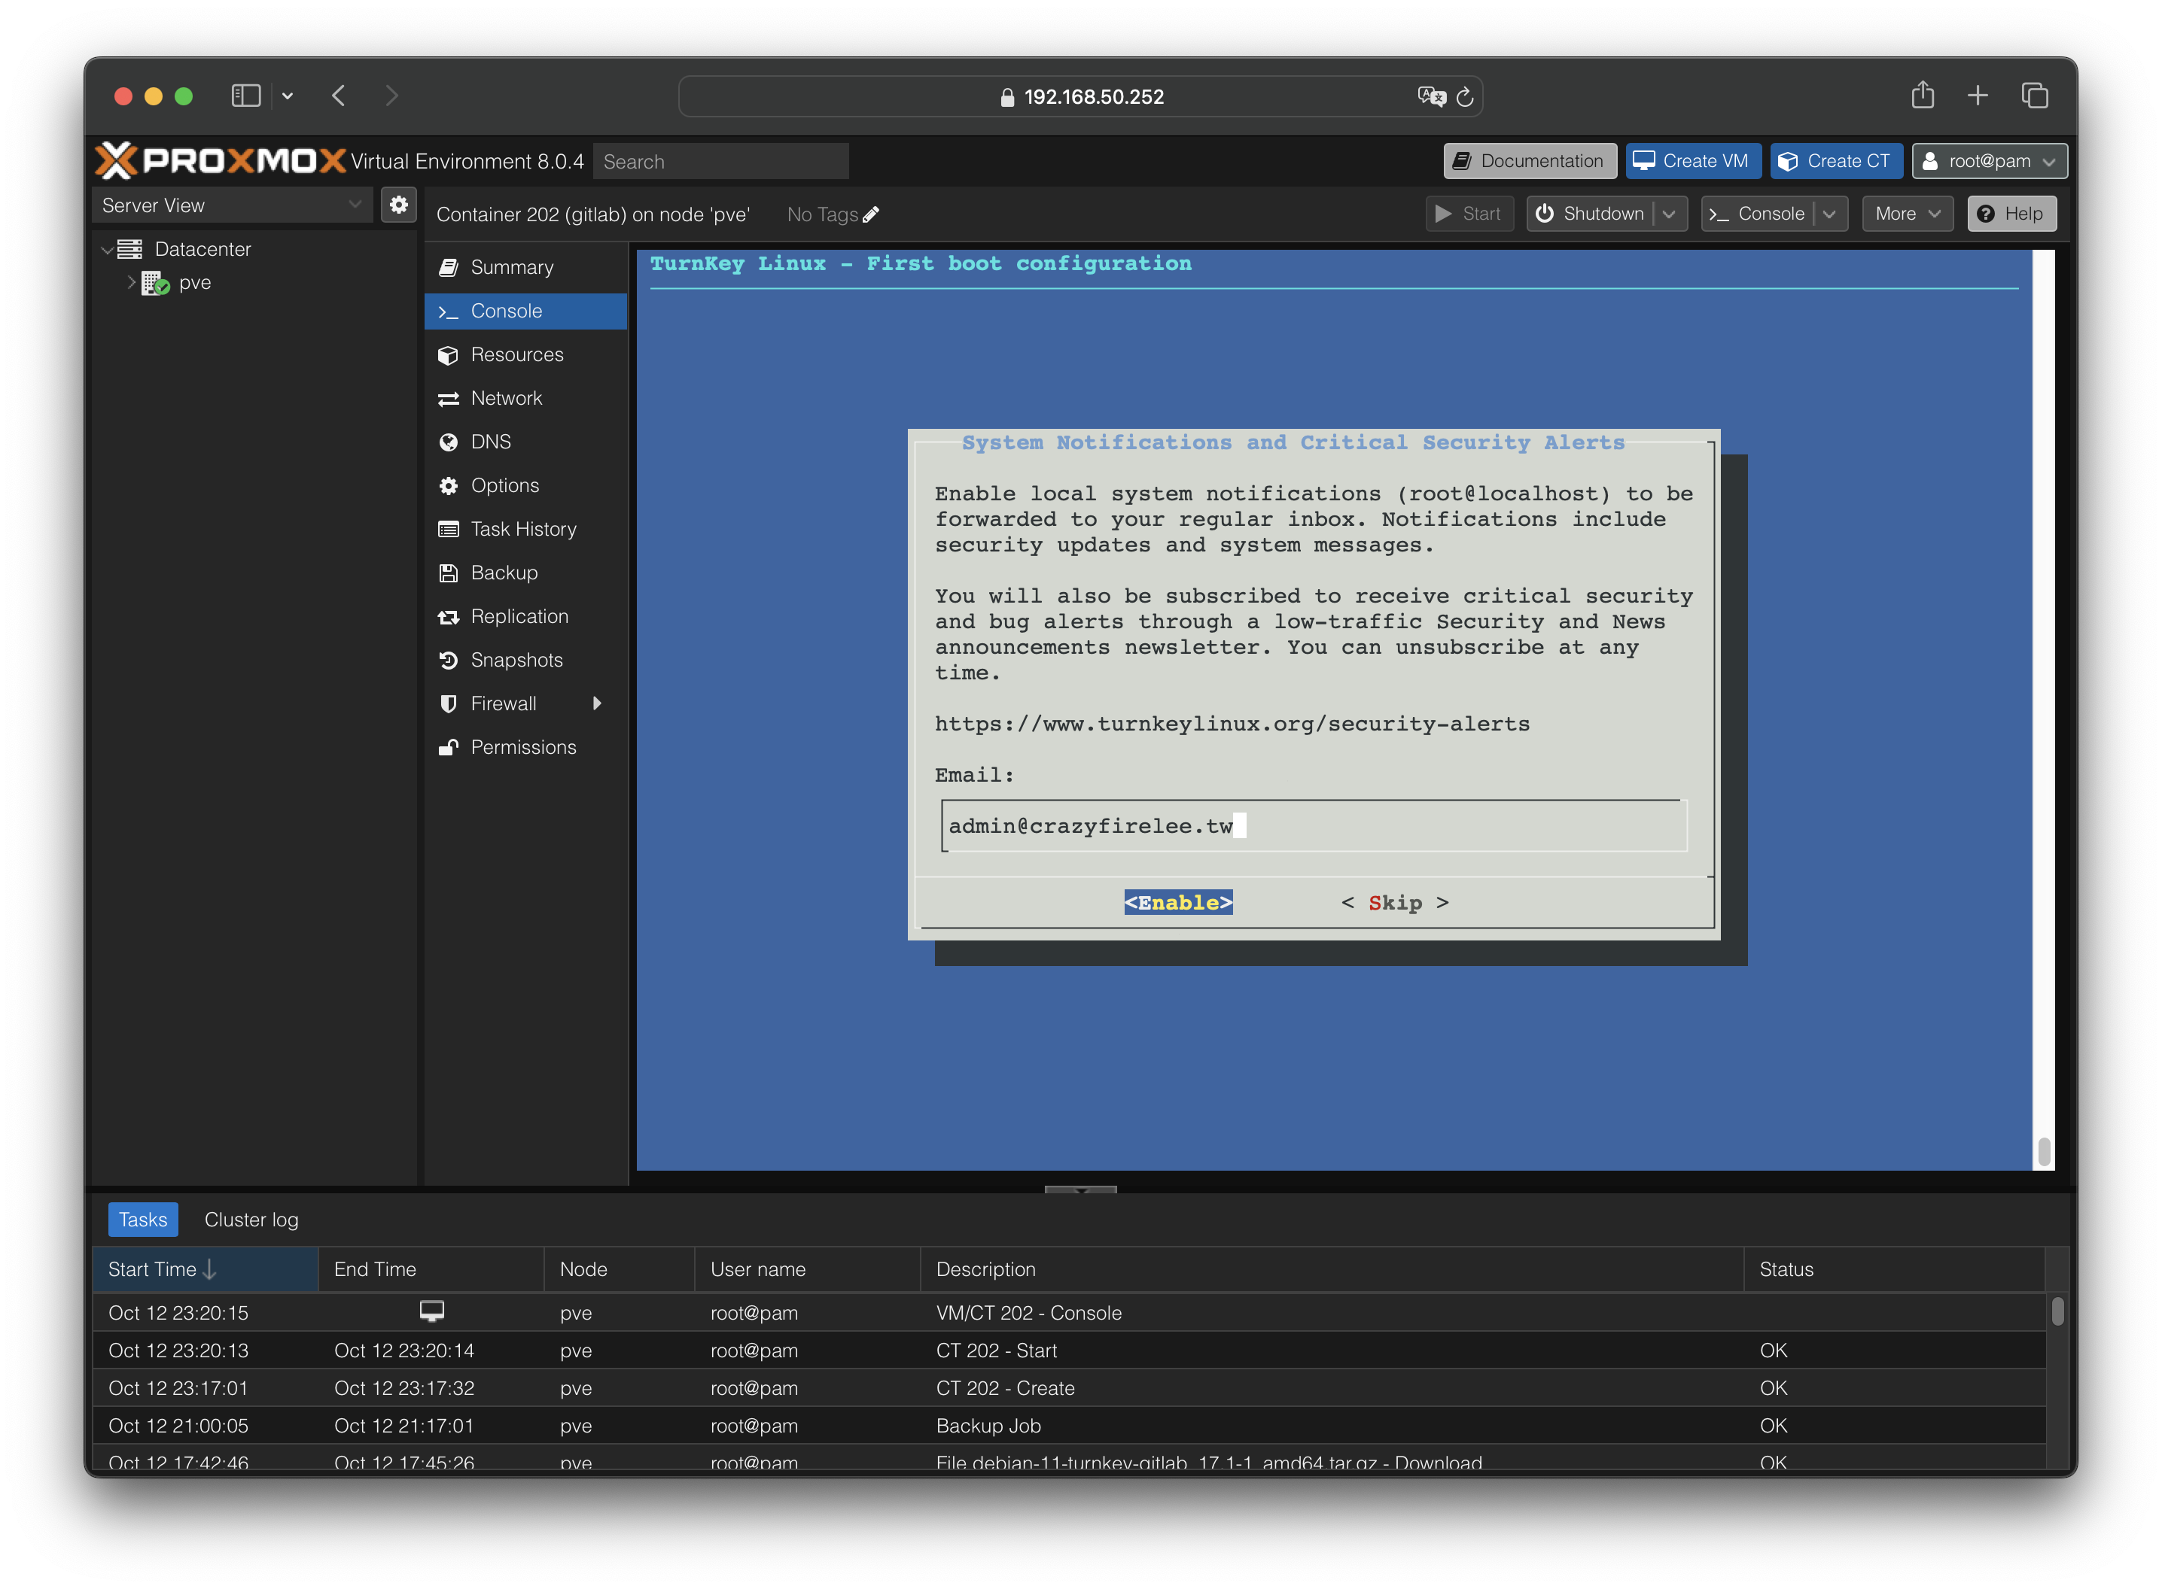Viewport: 2162px width, 1589px height.
Task: Open the Summary menu item
Action: 511,267
